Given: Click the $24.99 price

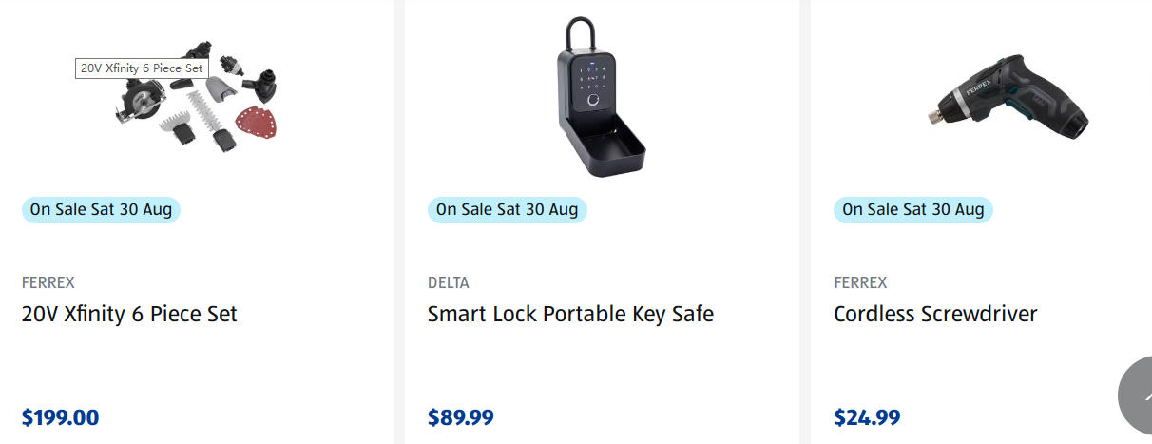Looking at the screenshot, I should [867, 417].
